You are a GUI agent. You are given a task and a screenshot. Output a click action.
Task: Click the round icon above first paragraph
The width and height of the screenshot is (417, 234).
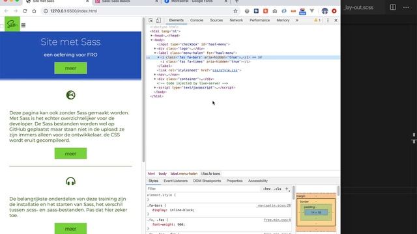click(x=70, y=95)
